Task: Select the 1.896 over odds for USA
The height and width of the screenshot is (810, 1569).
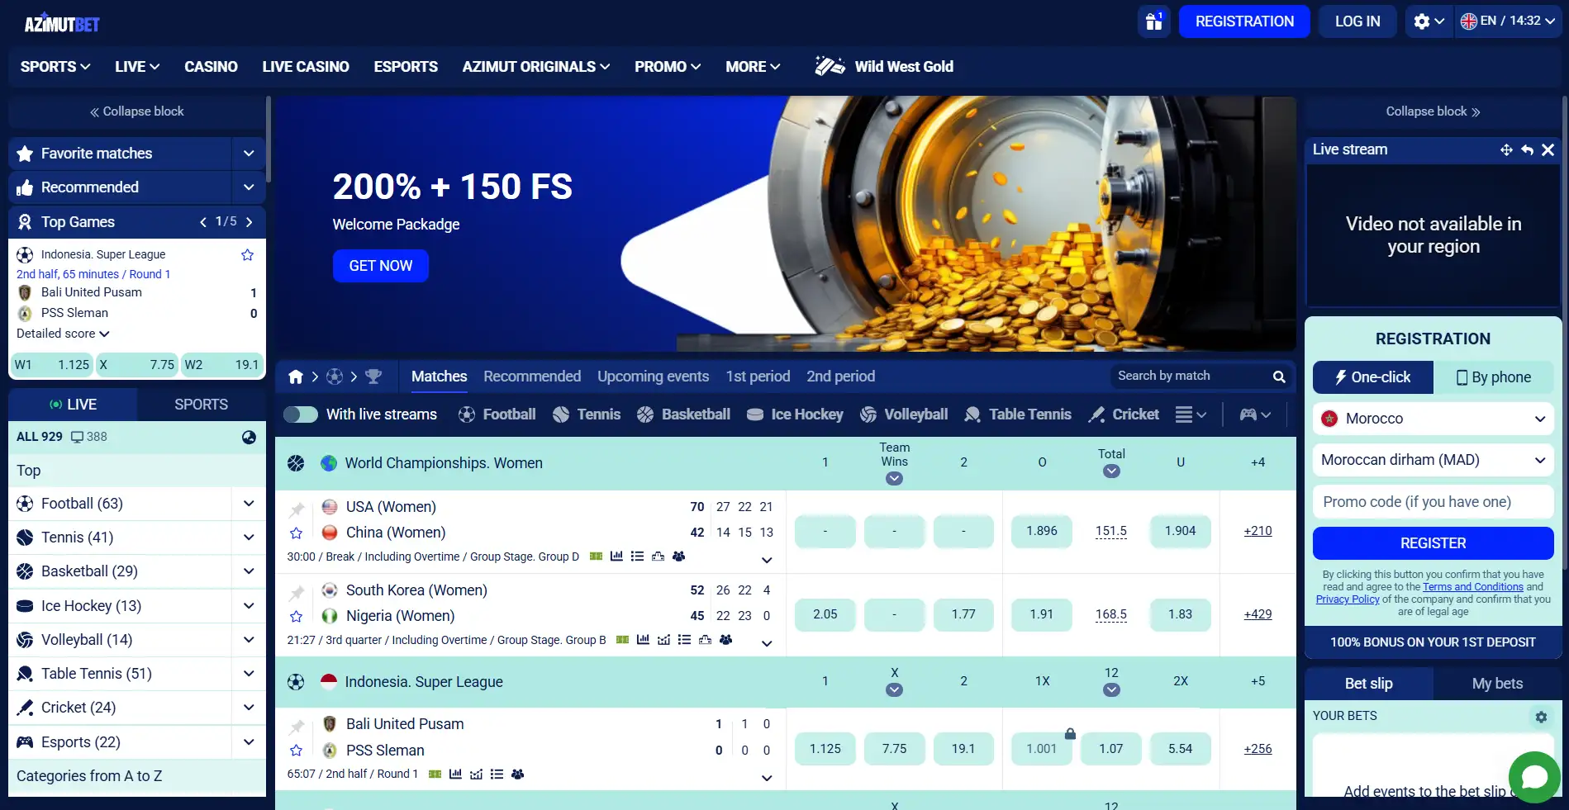Action: click(x=1042, y=531)
